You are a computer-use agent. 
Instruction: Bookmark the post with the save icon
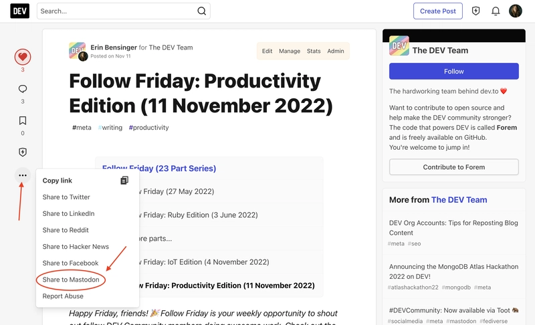tap(23, 120)
